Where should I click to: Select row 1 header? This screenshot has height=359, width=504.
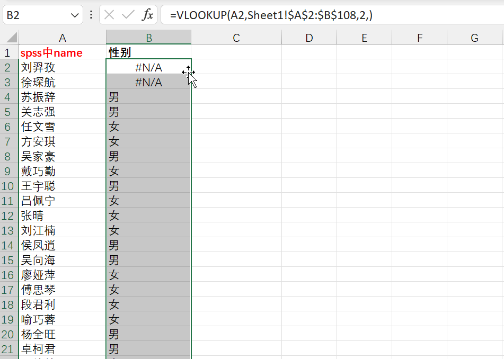(8, 52)
